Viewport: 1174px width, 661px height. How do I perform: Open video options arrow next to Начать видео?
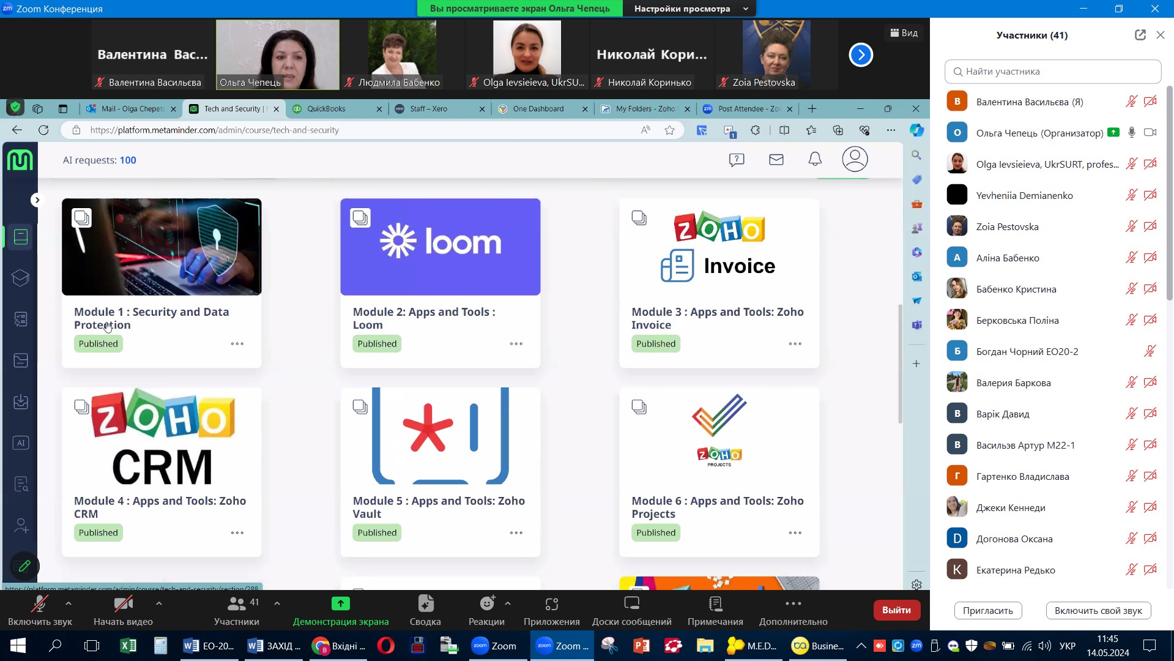pos(159,603)
